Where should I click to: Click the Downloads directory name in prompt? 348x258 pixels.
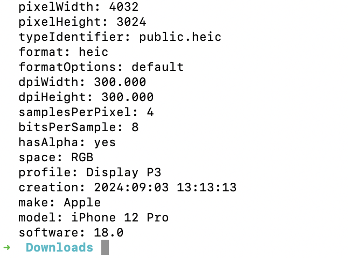click(x=59, y=247)
